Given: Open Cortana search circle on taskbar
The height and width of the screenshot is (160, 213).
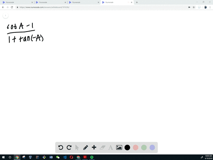Looking at the screenshot, I should point(10,157).
